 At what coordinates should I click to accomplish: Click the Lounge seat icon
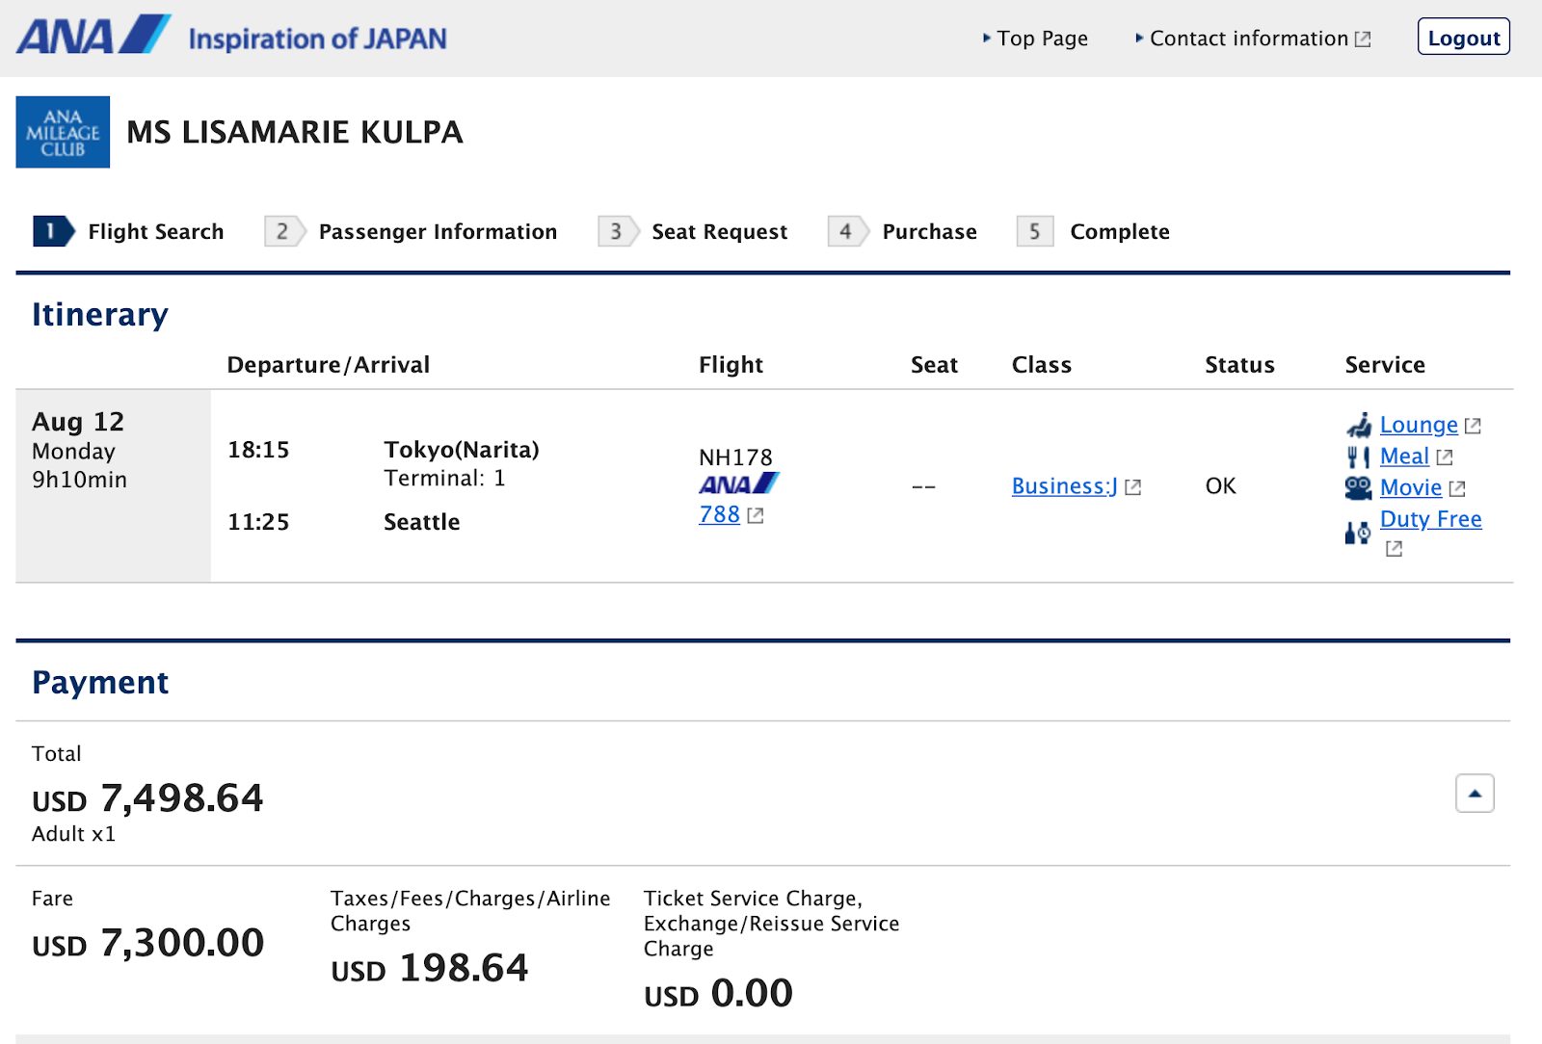1359,425
